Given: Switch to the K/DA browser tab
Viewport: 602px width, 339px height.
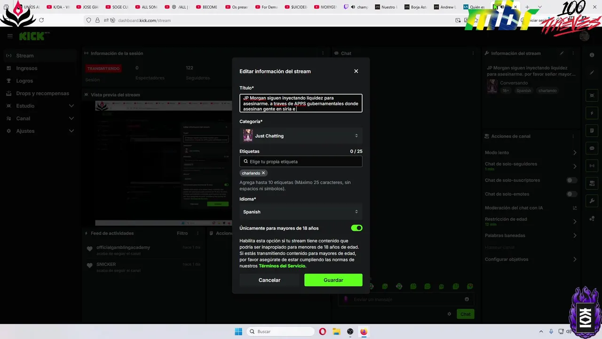Looking at the screenshot, I should tap(58, 7).
